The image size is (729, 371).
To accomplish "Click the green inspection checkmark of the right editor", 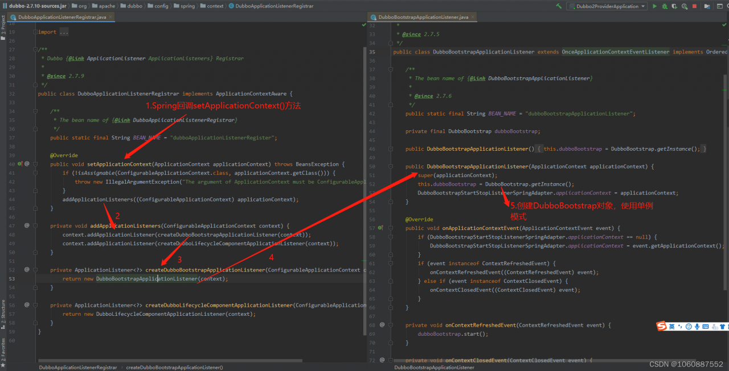I will point(725,25).
